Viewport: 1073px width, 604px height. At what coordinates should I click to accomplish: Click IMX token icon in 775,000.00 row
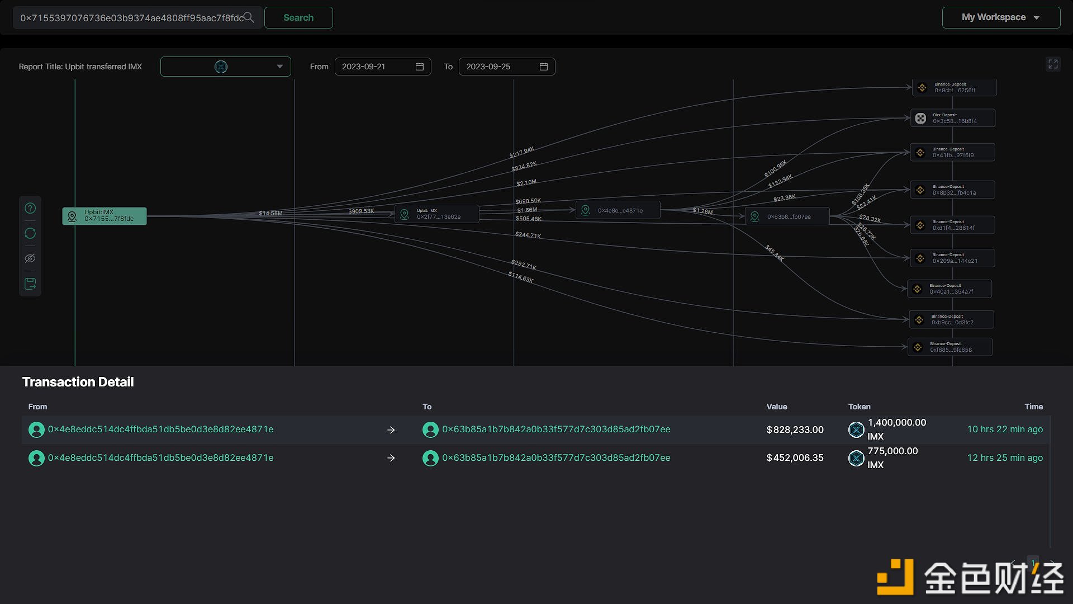[856, 458]
